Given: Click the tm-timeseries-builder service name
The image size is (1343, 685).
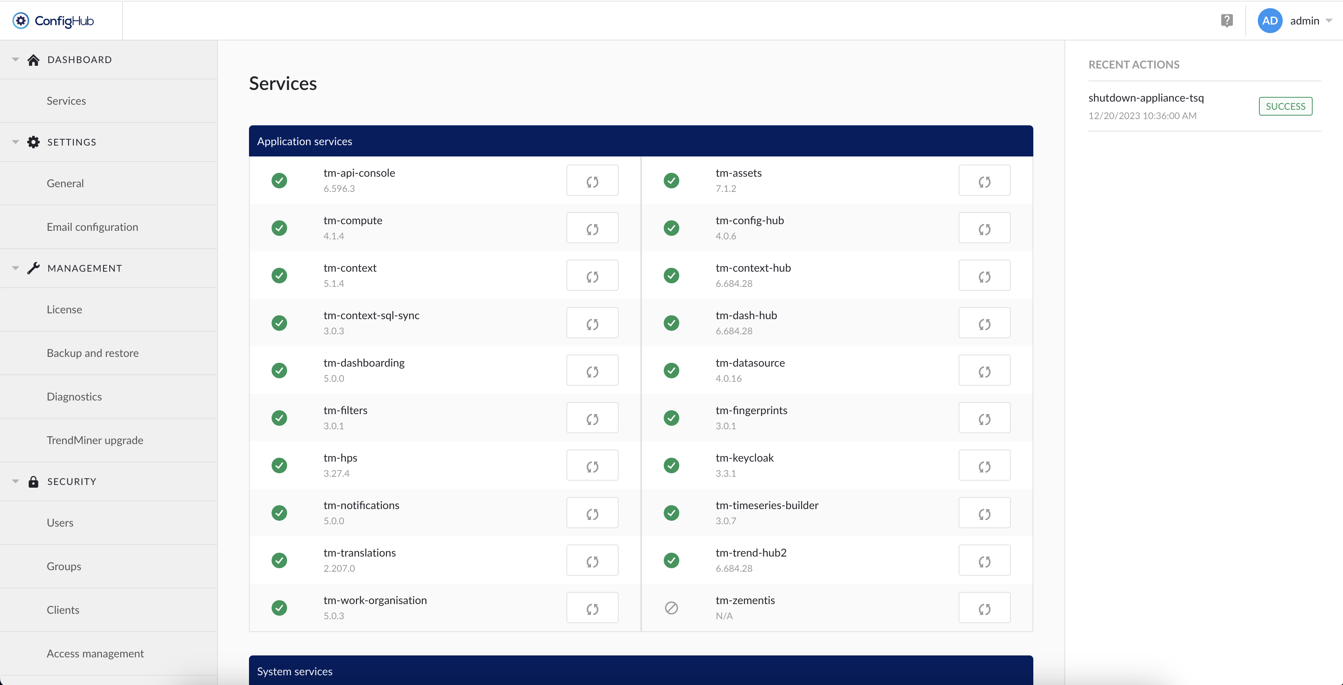Looking at the screenshot, I should point(767,505).
